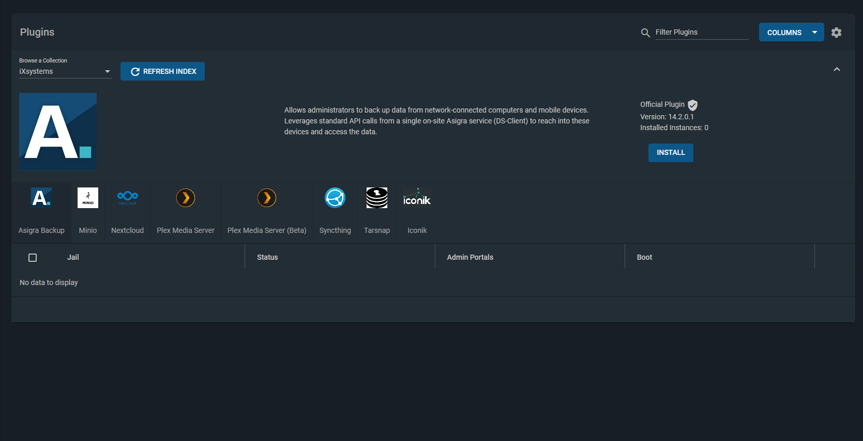Click the search magnifier icon
The height and width of the screenshot is (441, 863).
tap(645, 33)
